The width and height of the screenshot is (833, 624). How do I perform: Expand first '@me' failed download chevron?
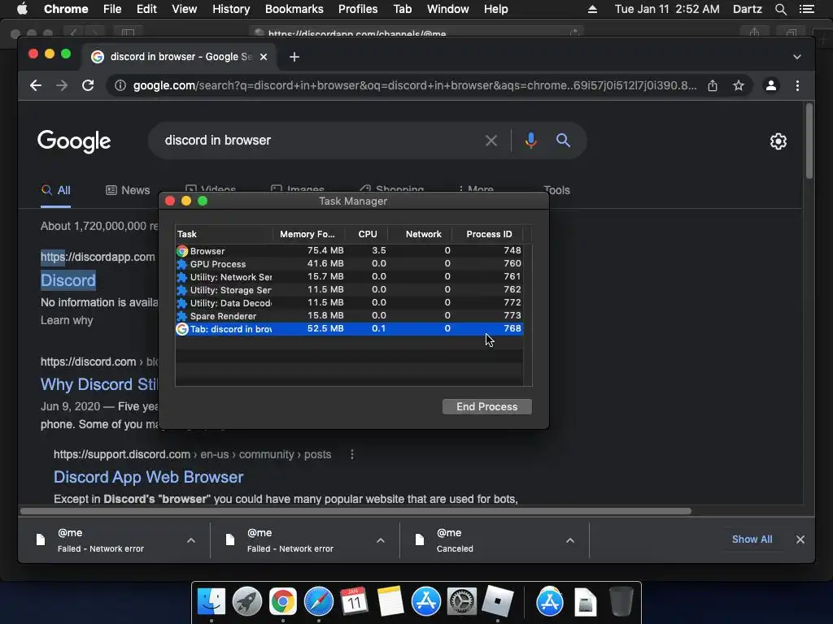tap(190, 540)
